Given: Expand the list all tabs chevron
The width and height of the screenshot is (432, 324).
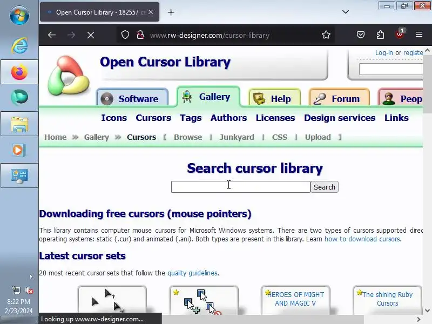Looking at the screenshot, I should (346, 12).
